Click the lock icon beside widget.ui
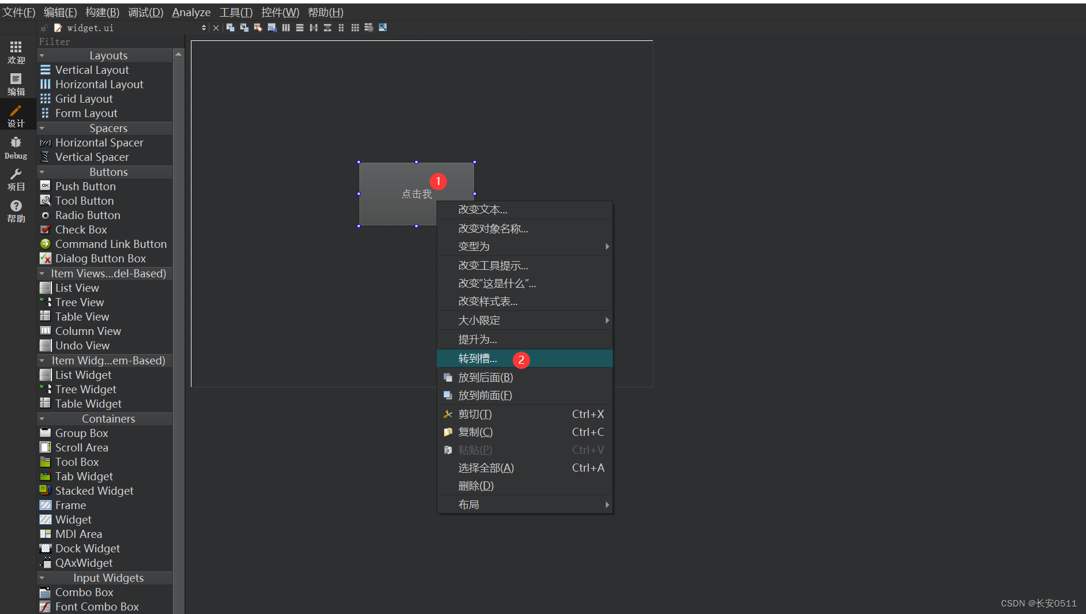 pos(44,28)
